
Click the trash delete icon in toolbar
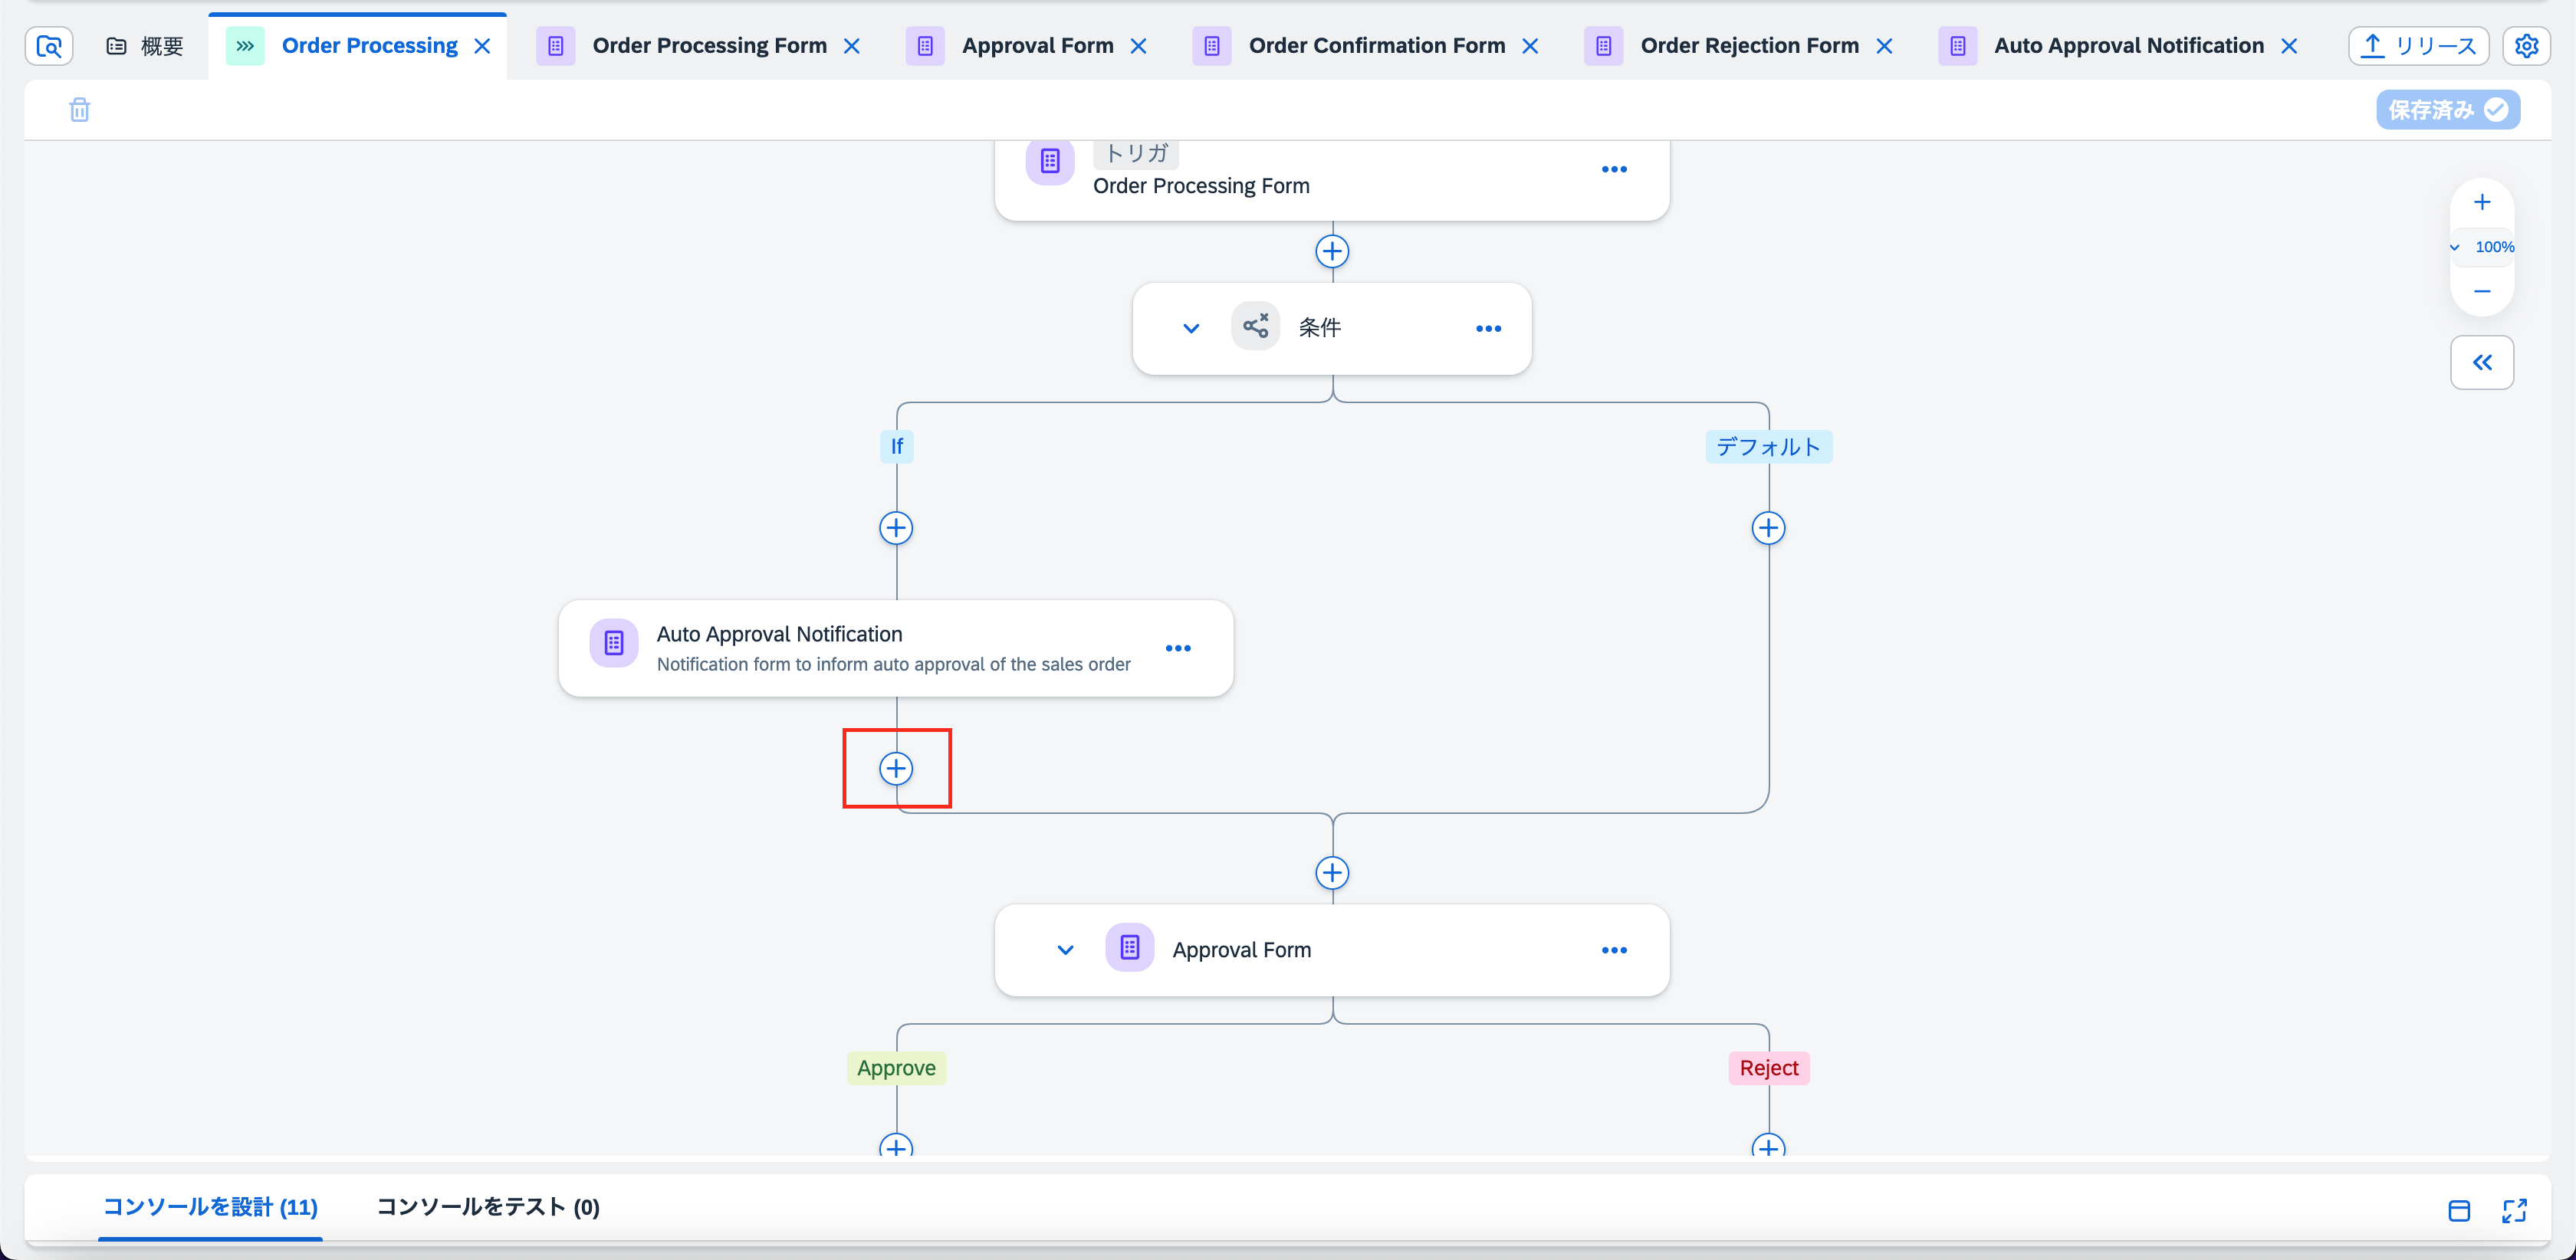point(80,110)
